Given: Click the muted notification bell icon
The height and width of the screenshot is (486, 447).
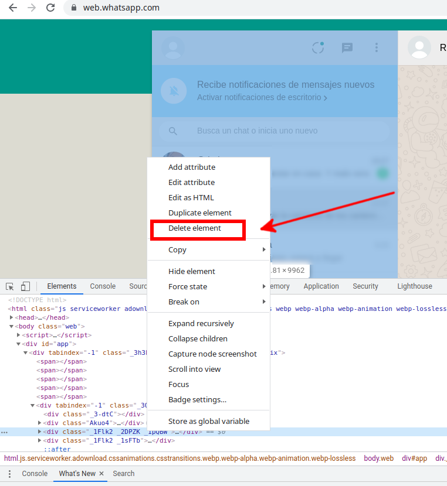Looking at the screenshot, I should click(x=173, y=90).
